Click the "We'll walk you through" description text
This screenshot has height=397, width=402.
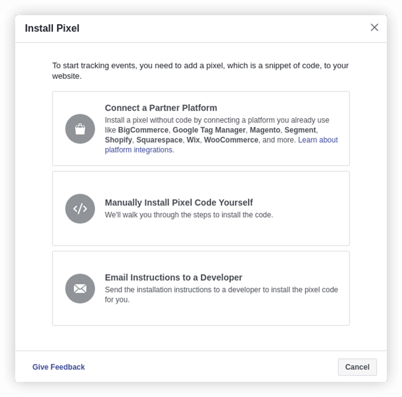189,215
